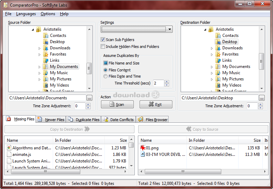Click the Aristotelis user icon in Source tree
273x189 pixels.
pos(39,29)
